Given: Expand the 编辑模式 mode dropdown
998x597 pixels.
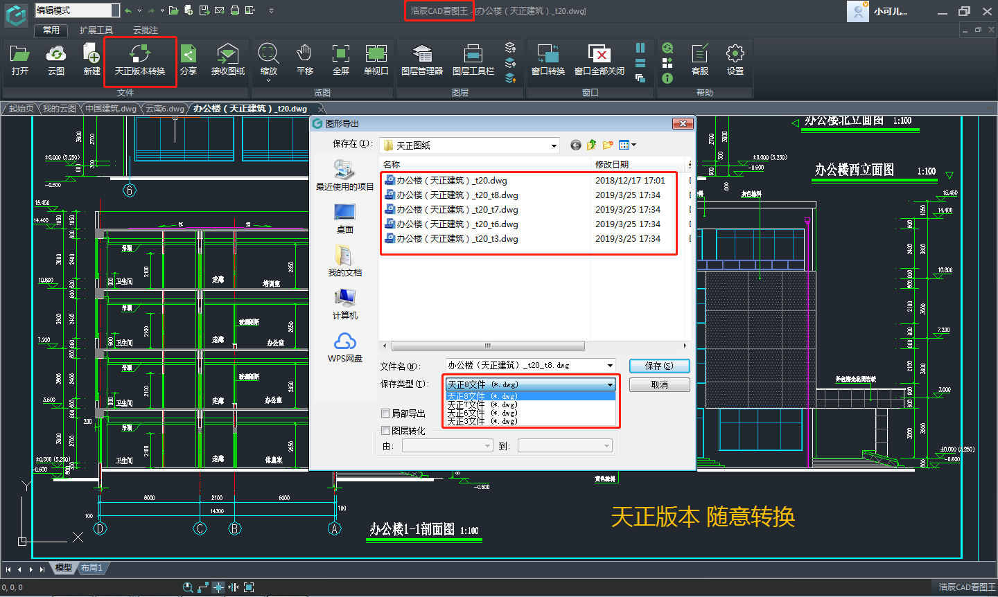Looking at the screenshot, I should point(115,10).
